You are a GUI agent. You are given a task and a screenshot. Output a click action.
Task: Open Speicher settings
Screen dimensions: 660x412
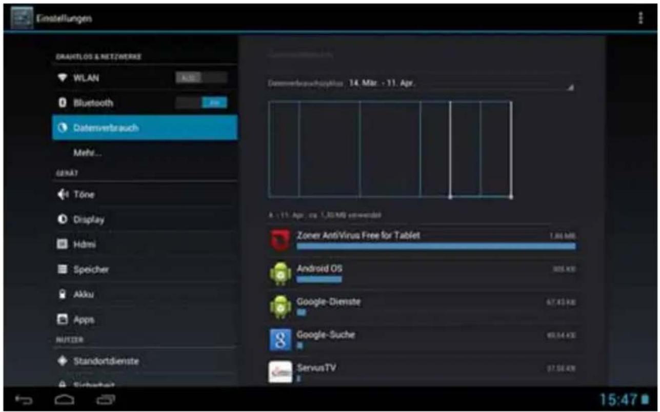pyautogui.click(x=145, y=270)
